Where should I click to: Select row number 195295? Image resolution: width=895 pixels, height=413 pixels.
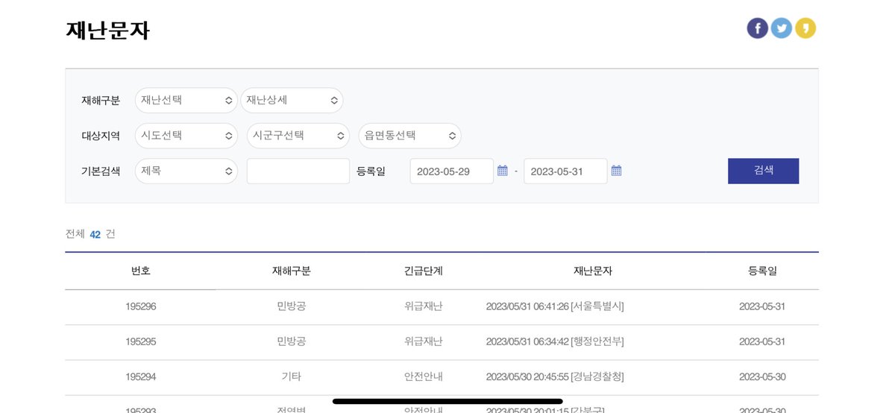click(141, 341)
